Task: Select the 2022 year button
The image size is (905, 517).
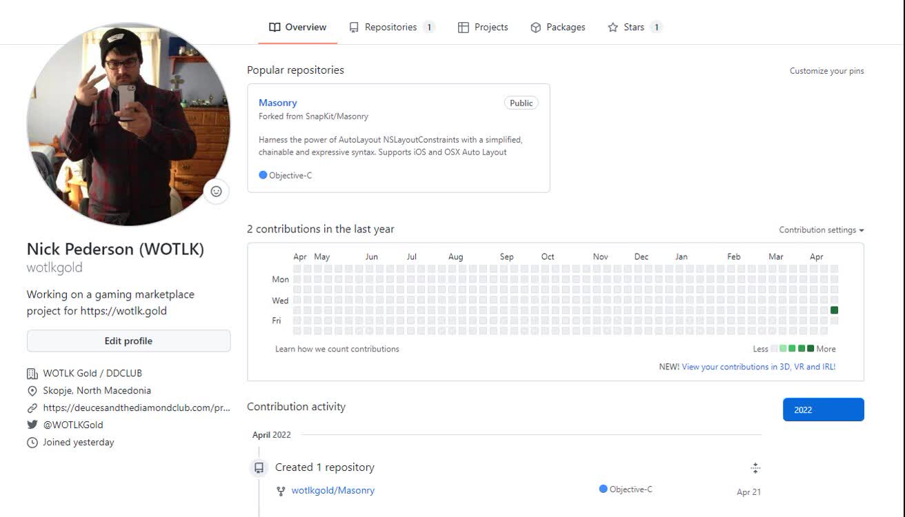Action: 824,409
